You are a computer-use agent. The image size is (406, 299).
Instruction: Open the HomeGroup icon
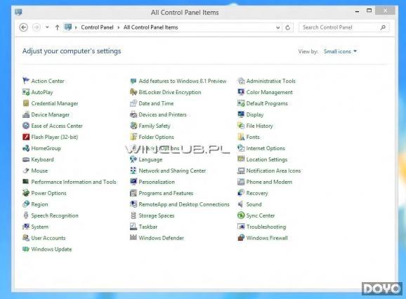point(26,148)
